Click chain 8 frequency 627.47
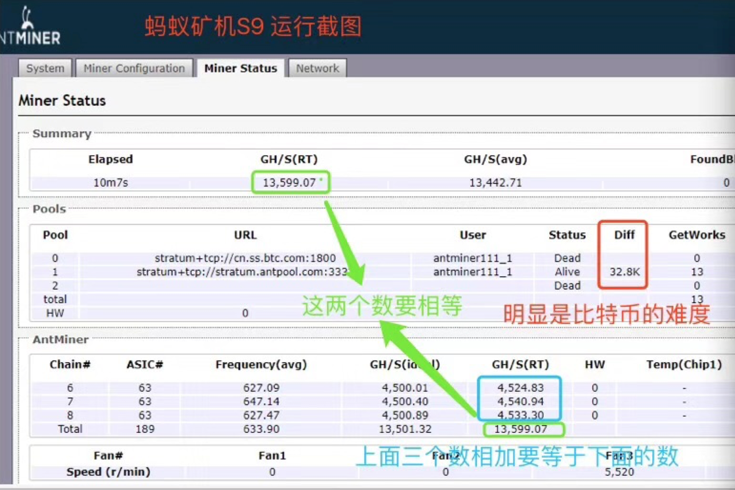 pos(261,415)
